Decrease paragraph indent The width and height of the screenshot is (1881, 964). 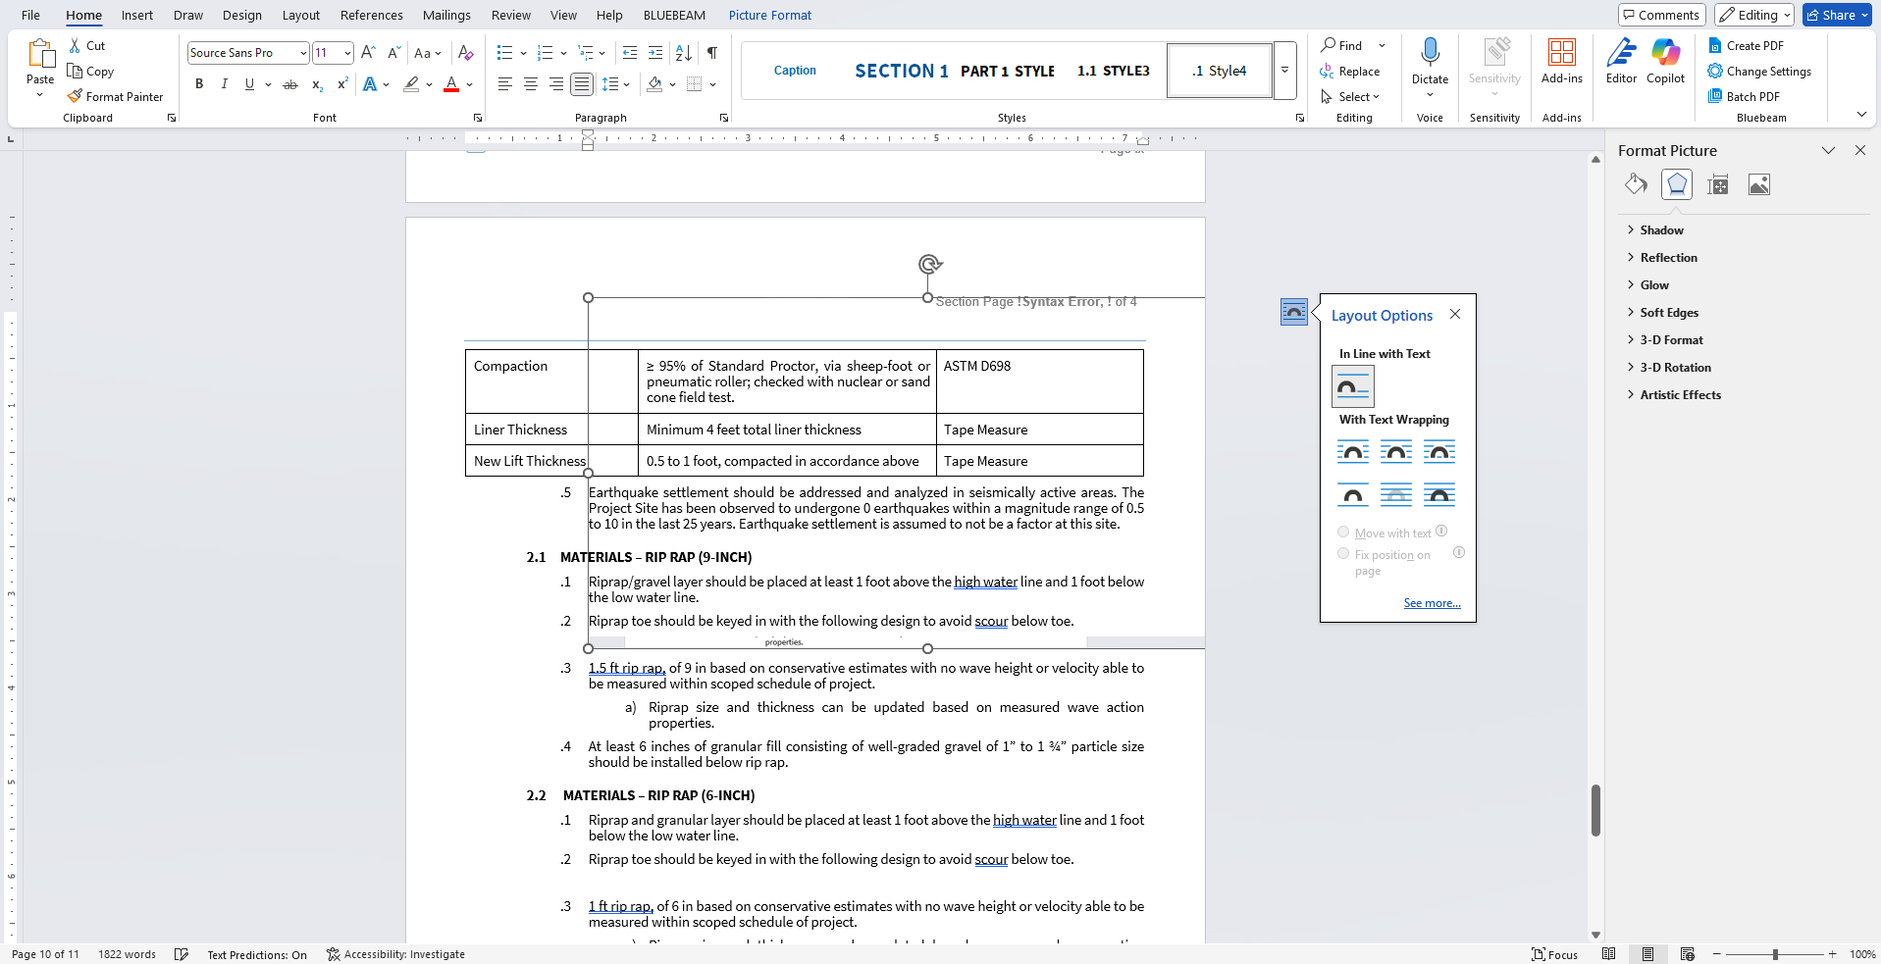click(x=630, y=53)
